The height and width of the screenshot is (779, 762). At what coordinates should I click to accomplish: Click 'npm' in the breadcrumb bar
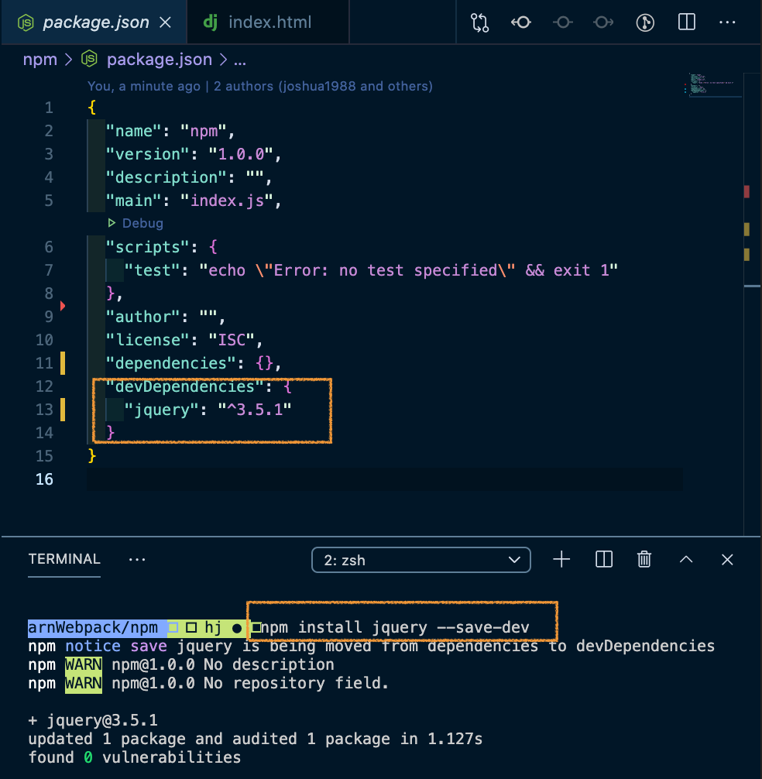(40, 59)
